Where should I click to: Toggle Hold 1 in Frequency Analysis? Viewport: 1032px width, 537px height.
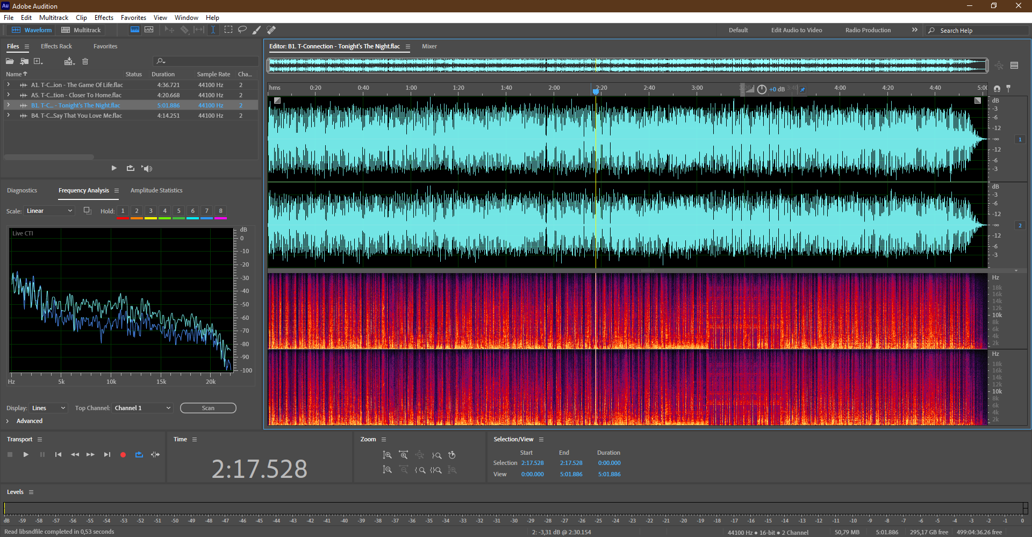click(x=123, y=211)
